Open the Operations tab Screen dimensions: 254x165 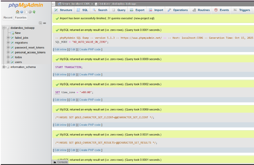178,10
